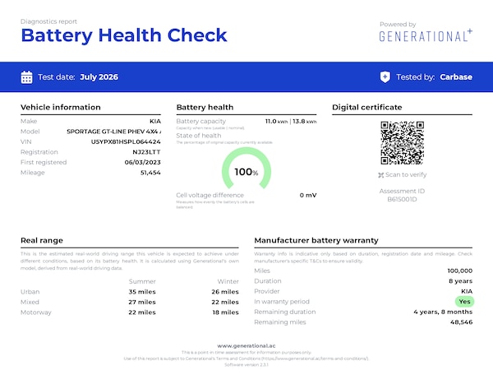The height and width of the screenshot is (370, 493).
Task: Click the shield icon beside Tested by
Action: 385,77
